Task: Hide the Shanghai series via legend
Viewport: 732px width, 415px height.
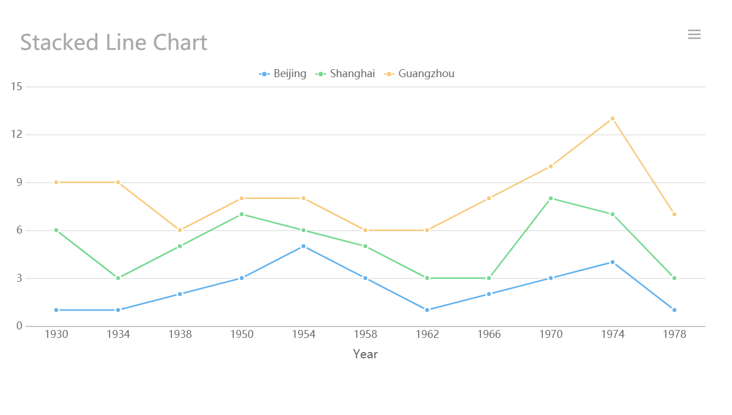Action: (x=345, y=74)
